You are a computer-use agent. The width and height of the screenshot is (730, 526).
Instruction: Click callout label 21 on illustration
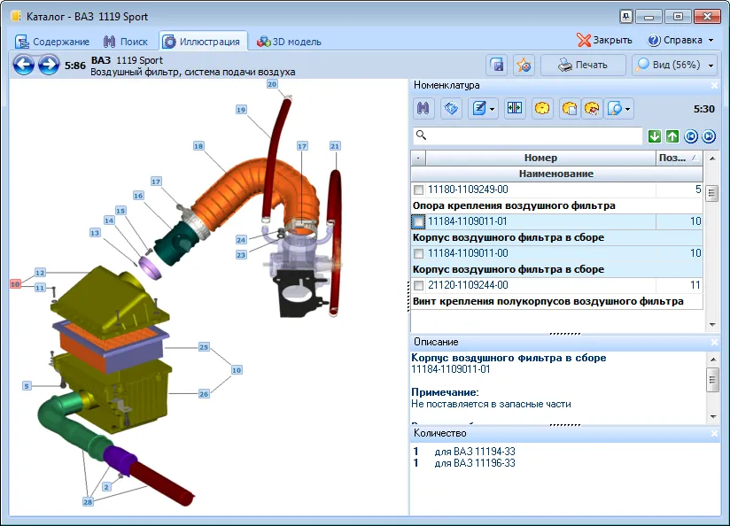pyautogui.click(x=335, y=146)
